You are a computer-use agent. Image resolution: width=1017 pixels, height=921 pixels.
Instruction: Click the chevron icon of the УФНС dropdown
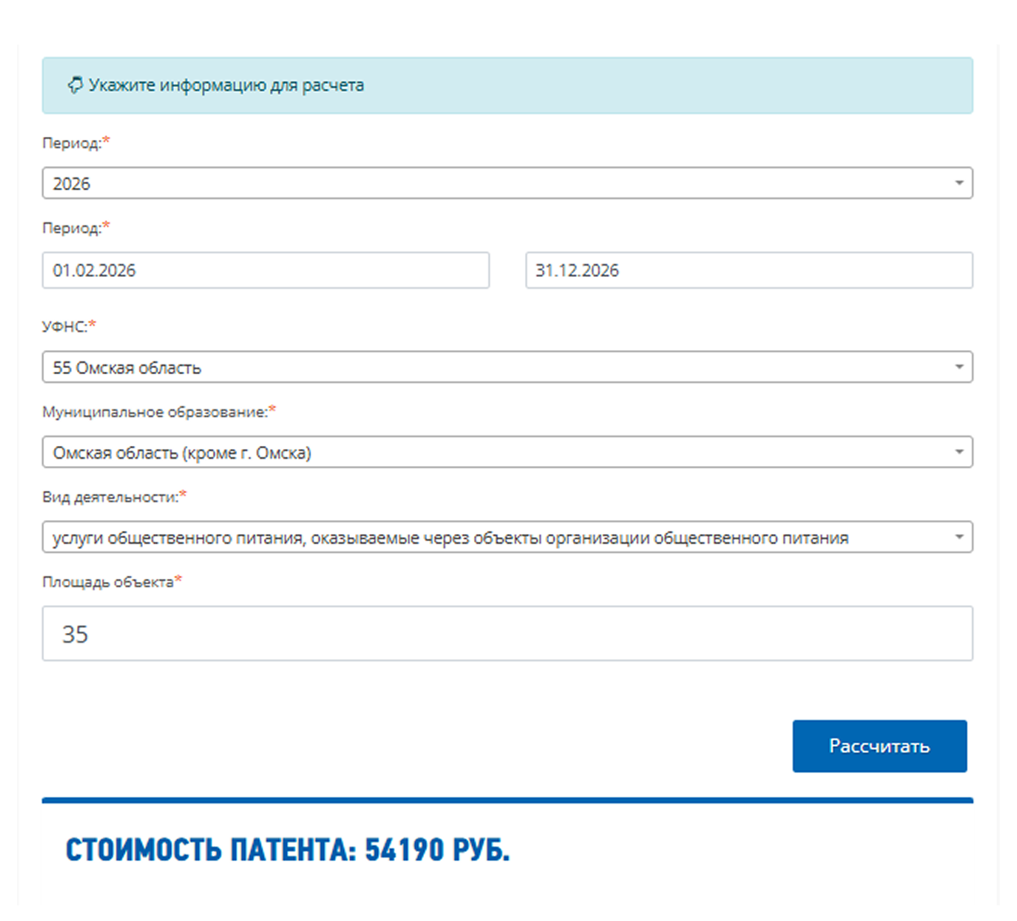[x=960, y=367]
